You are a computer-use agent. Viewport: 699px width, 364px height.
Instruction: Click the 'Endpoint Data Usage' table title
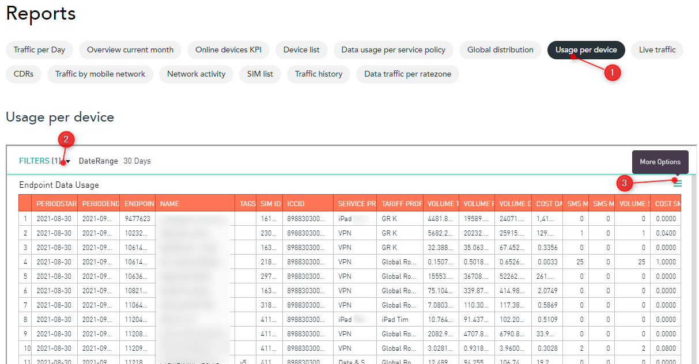(59, 185)
